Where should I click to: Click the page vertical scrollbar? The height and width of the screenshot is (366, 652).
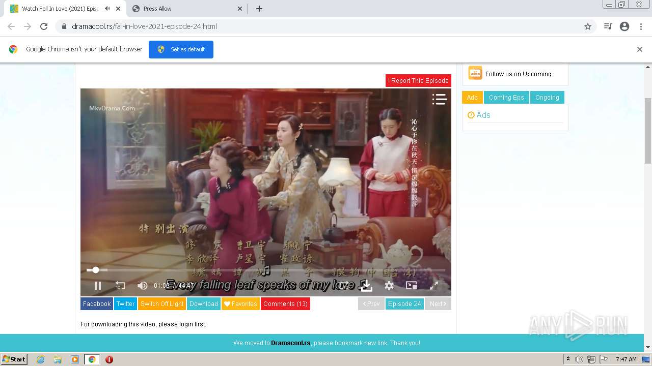click(x=648, y=131)
